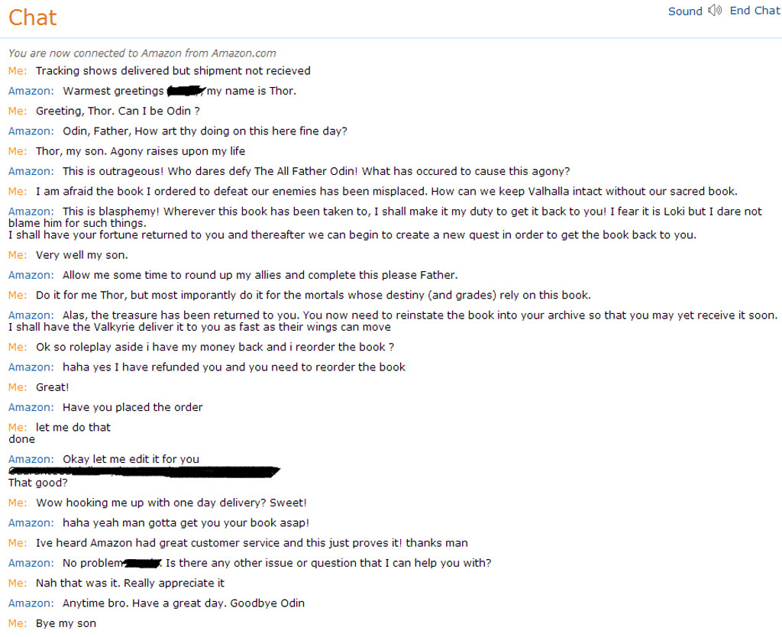Click the 'one day delivery? Sweet!' message
Screen dimensions: 782x637
(x=171, y=503)
